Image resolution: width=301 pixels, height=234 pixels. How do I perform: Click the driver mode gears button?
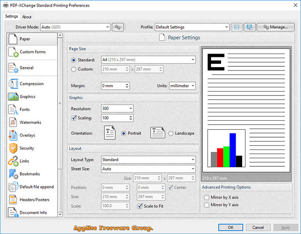point(118,27)
